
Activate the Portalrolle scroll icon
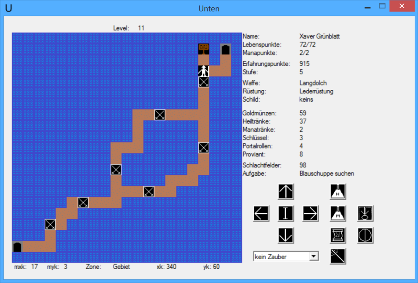tap(338, 236)
